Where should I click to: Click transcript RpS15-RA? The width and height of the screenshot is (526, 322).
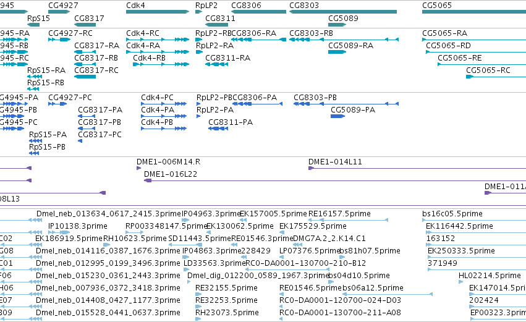[46, 70]
